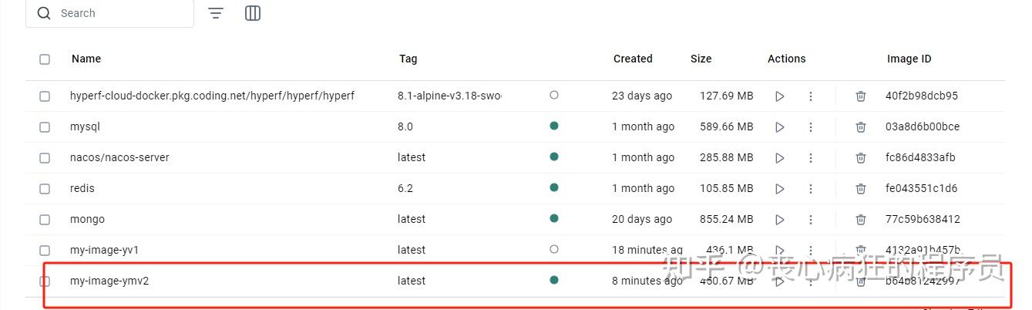Image resolution: width=1032 pixels, height=310 pixels.
Task: Delete the redis image
Action: tap(860, 189)
